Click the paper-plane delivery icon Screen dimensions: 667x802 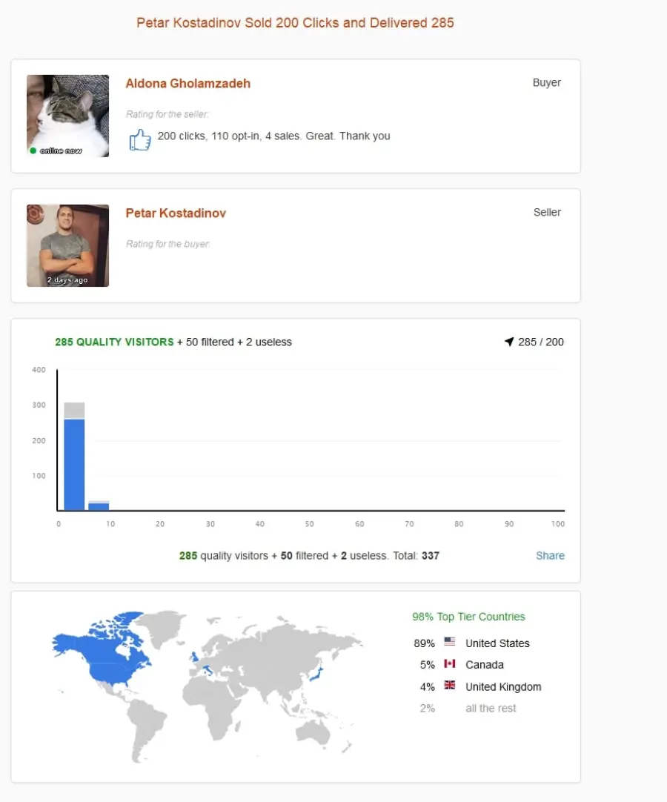coord(509,342)
